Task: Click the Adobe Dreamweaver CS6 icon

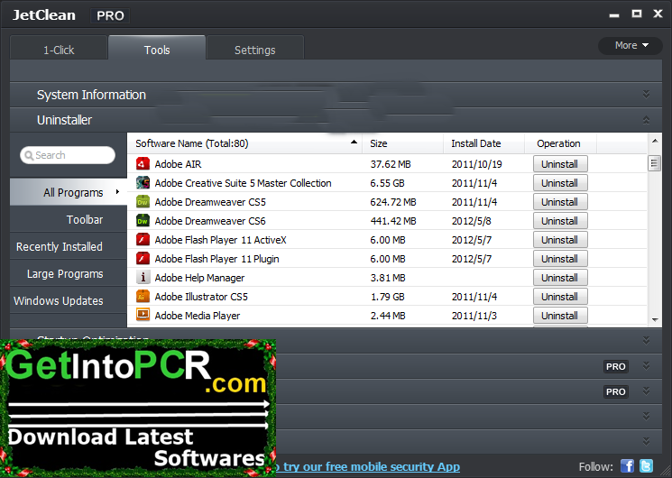Action: click(x=143, y=220)
